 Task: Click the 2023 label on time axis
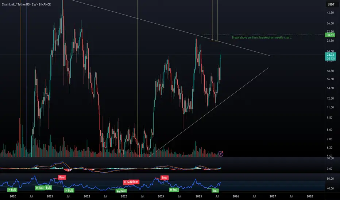[124, 196]
